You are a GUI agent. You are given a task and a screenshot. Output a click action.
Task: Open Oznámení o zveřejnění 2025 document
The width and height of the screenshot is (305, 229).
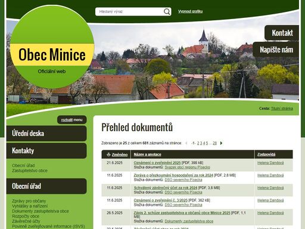[x=157, y=163]
